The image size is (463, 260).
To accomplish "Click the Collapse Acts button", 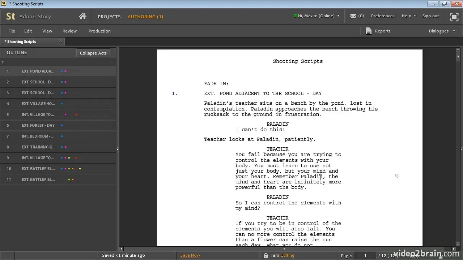I will tap(93, 53).
